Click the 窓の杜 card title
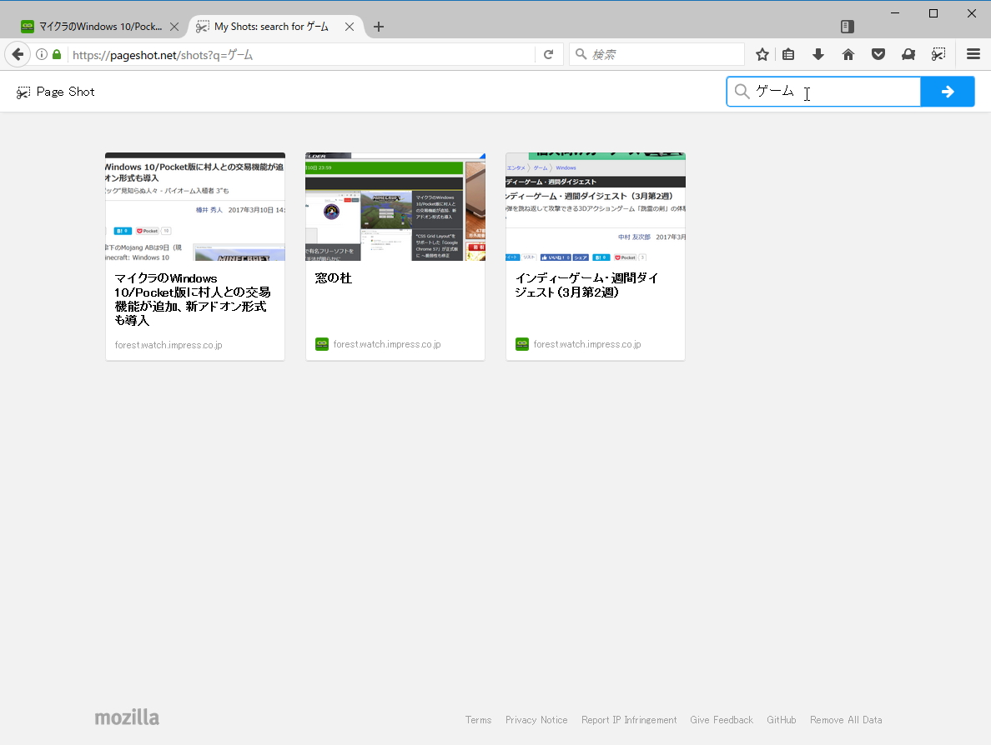Screen dimensions: 991x745 point(333,278)
